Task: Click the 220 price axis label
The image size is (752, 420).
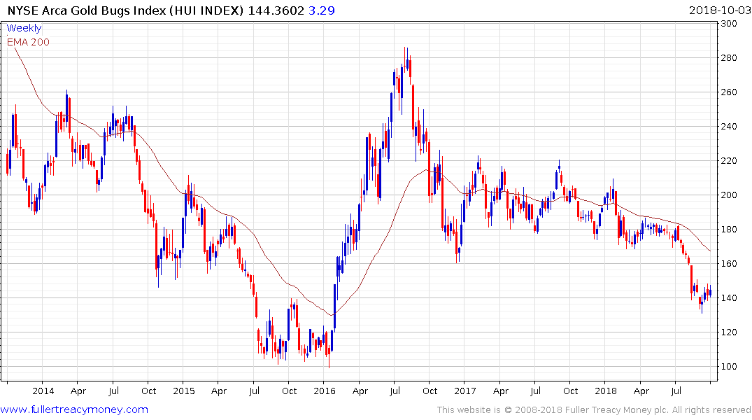Action: click(728, 161)
